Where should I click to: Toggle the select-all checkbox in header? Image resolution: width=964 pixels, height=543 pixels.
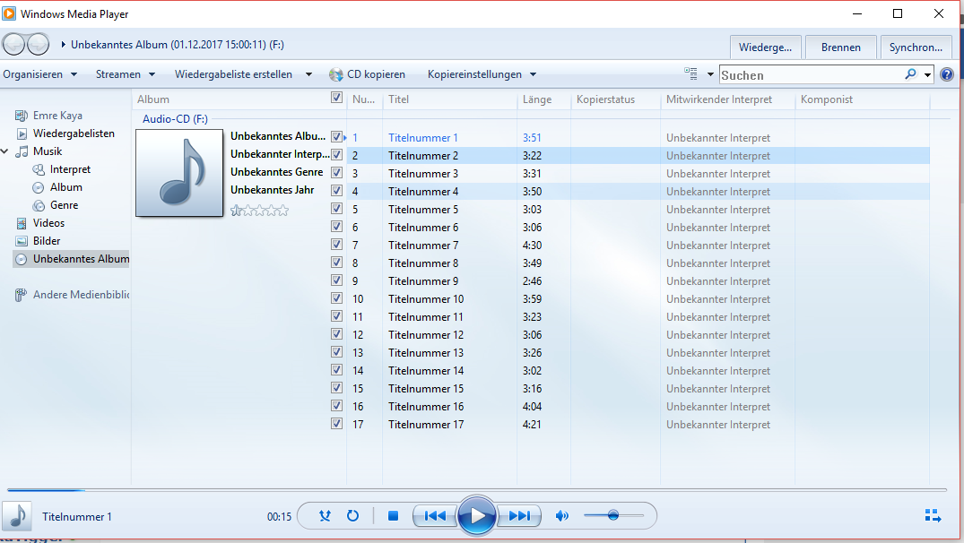336,97
